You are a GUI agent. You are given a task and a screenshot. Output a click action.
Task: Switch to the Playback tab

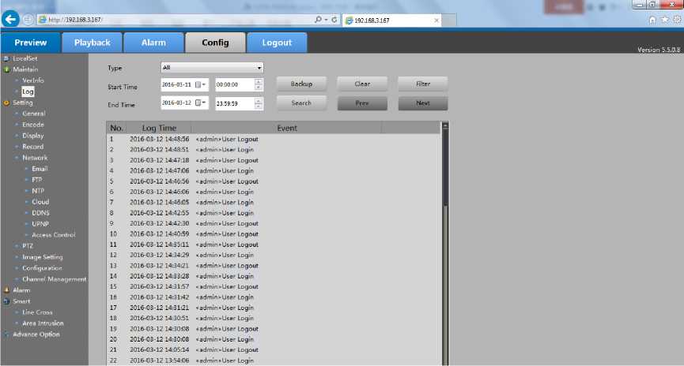coord(92,43)
